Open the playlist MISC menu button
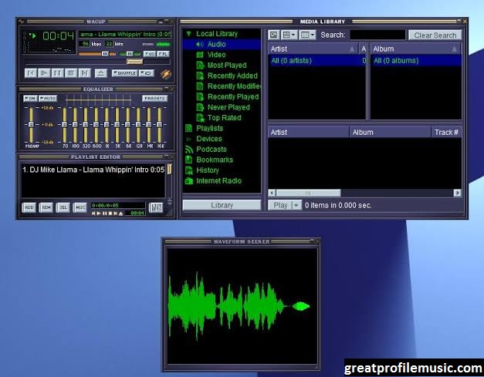 click(80, 207)
